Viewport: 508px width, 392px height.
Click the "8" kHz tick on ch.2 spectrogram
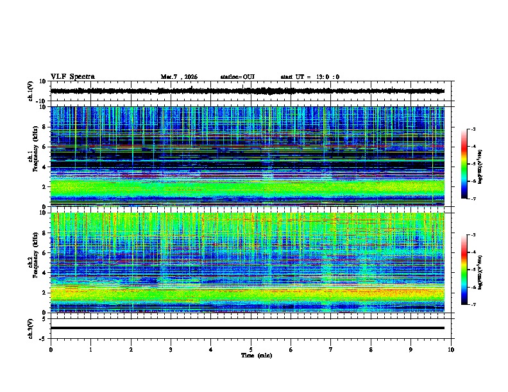[x=45, y=233]
